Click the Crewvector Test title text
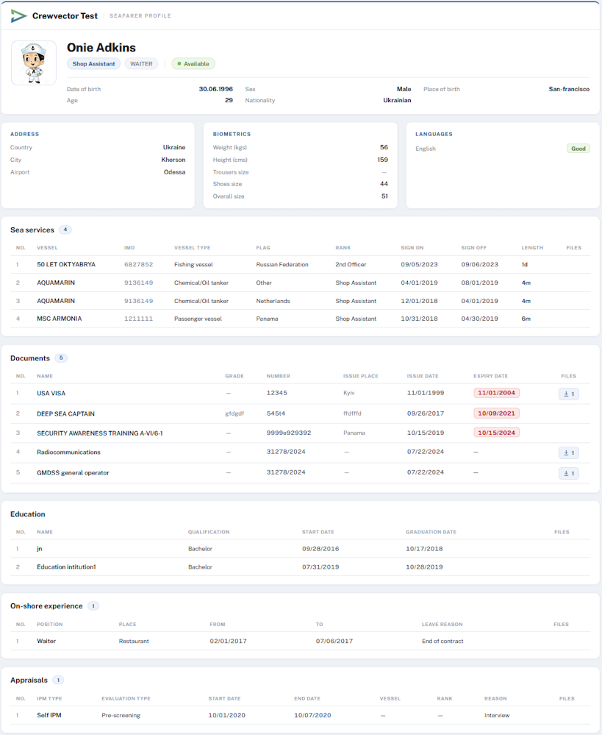The image size is (602, 735). pos(65,16)
